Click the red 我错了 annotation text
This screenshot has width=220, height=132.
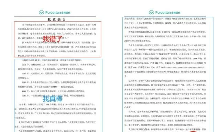coord(52,39)
